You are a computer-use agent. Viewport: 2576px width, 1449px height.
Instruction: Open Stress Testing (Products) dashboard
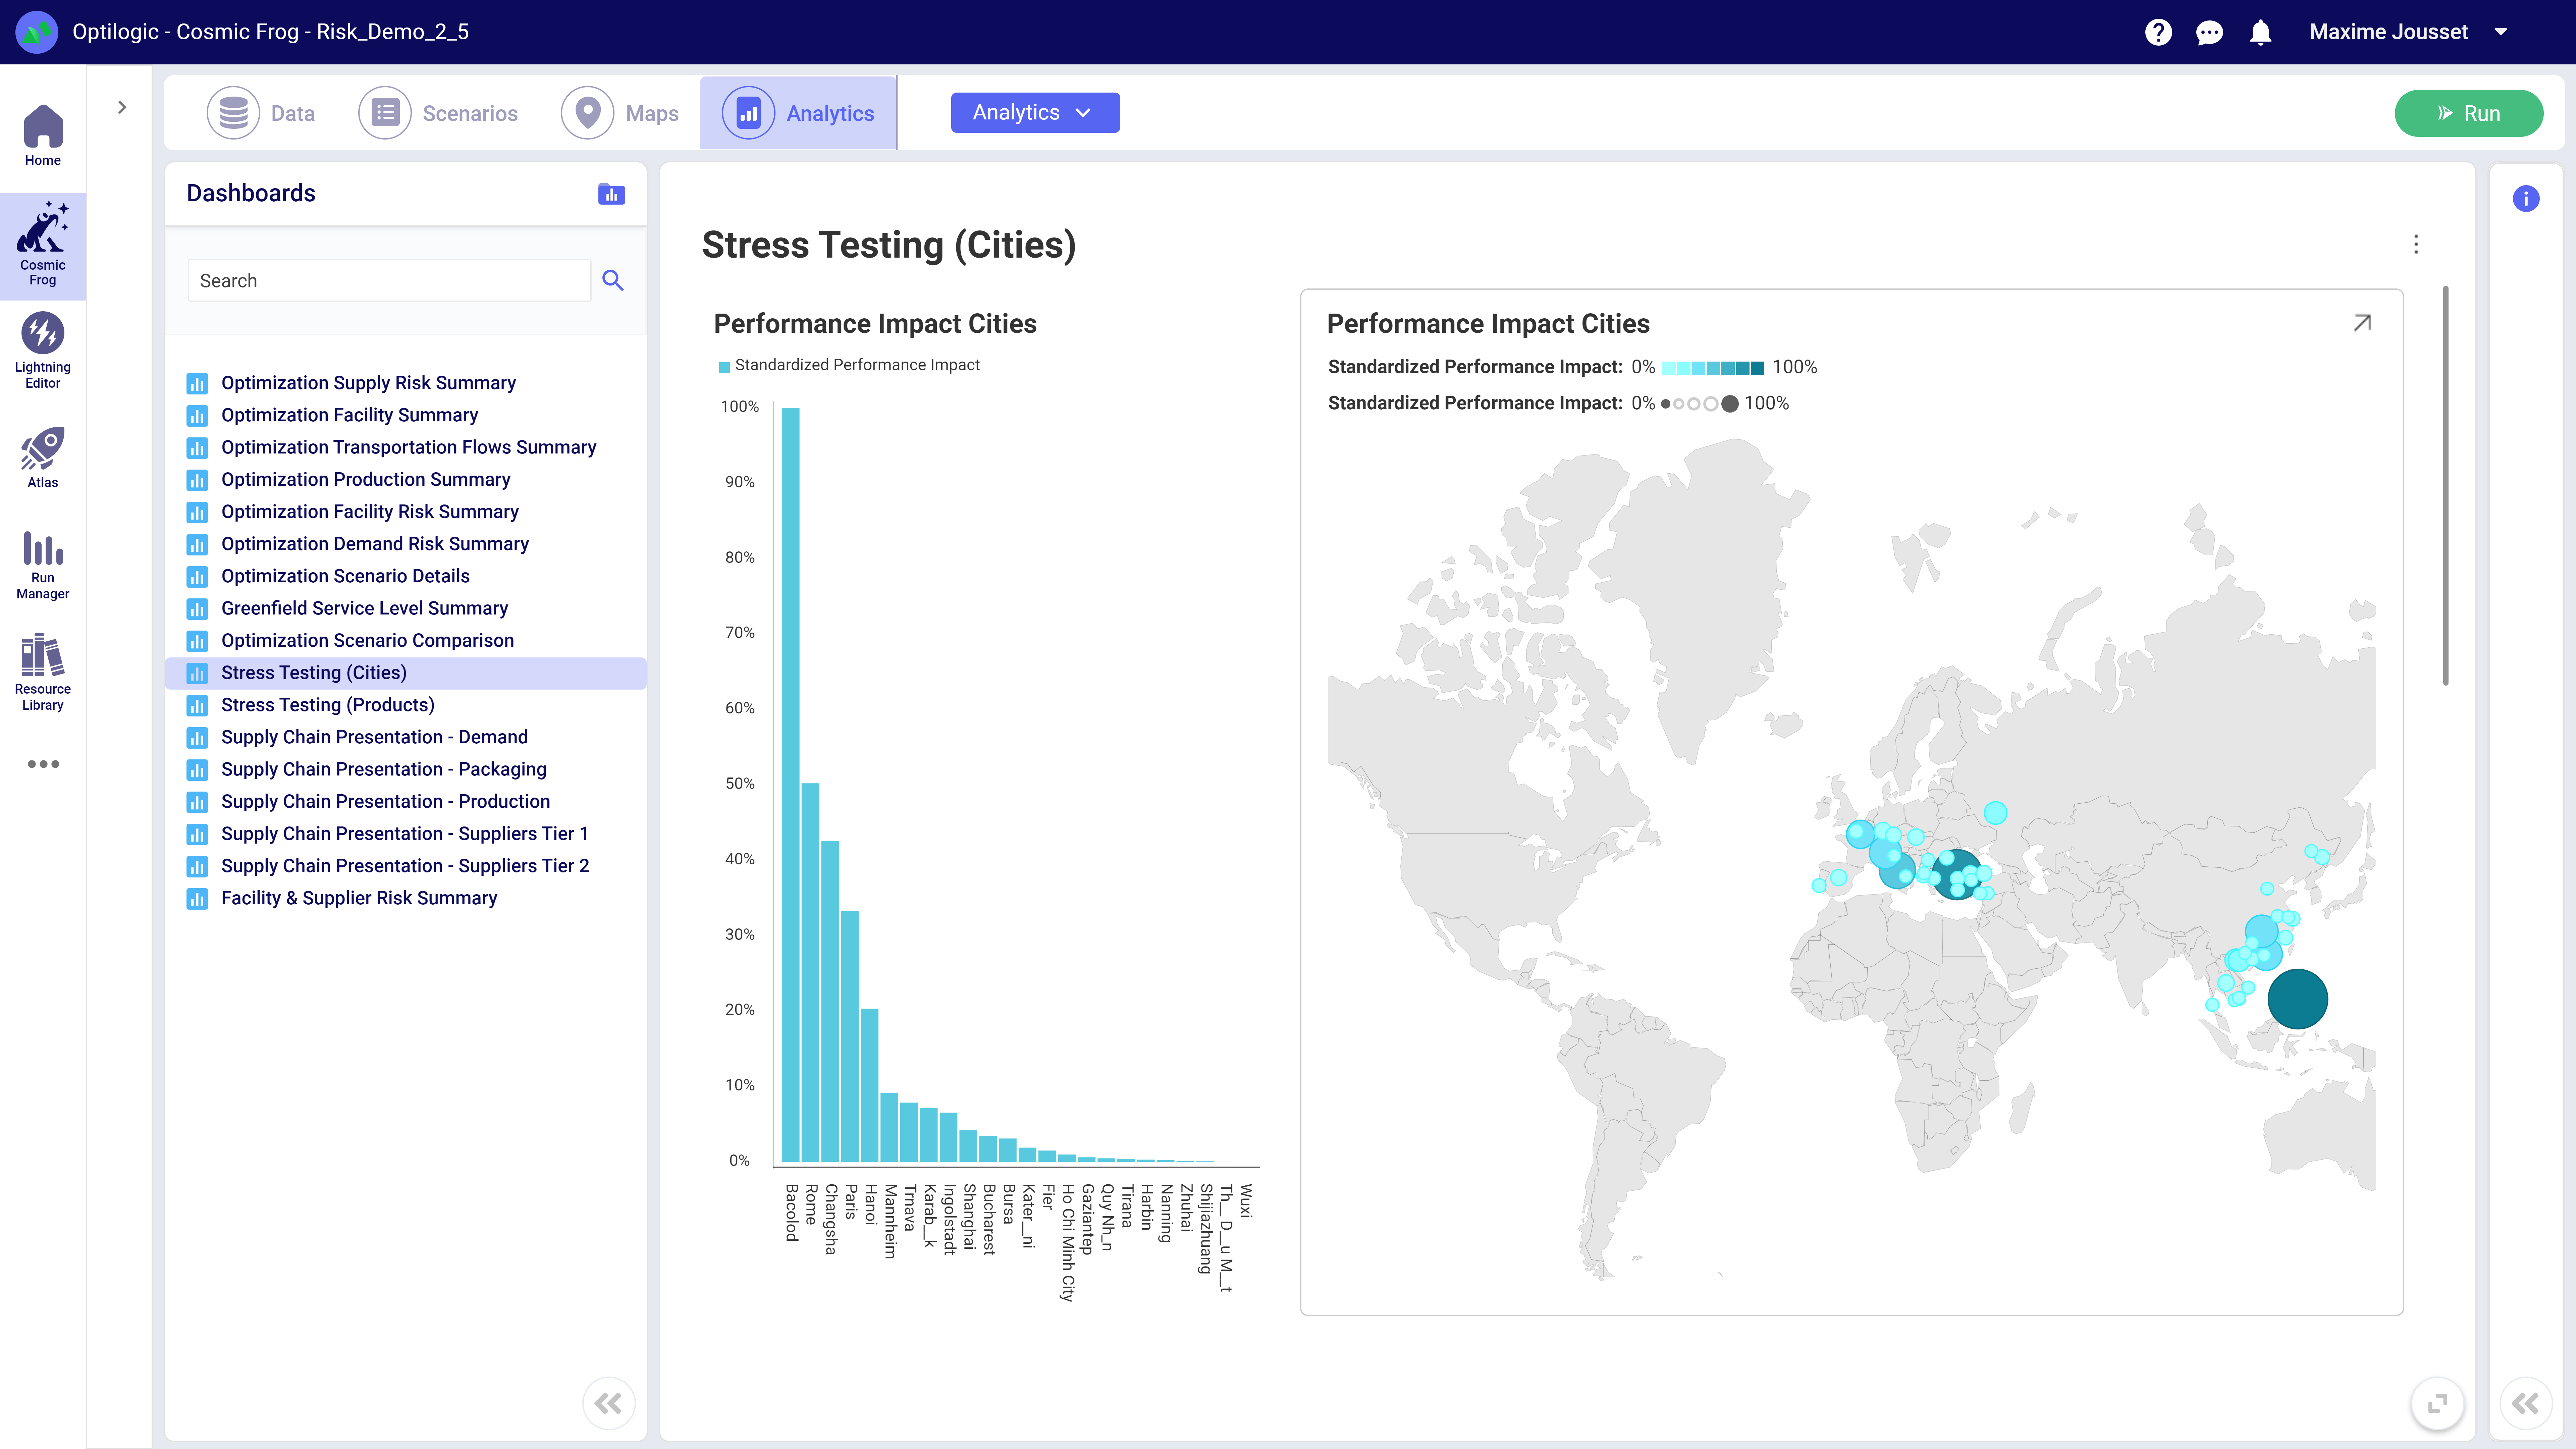pyautogui.click(x=327, y=705)
